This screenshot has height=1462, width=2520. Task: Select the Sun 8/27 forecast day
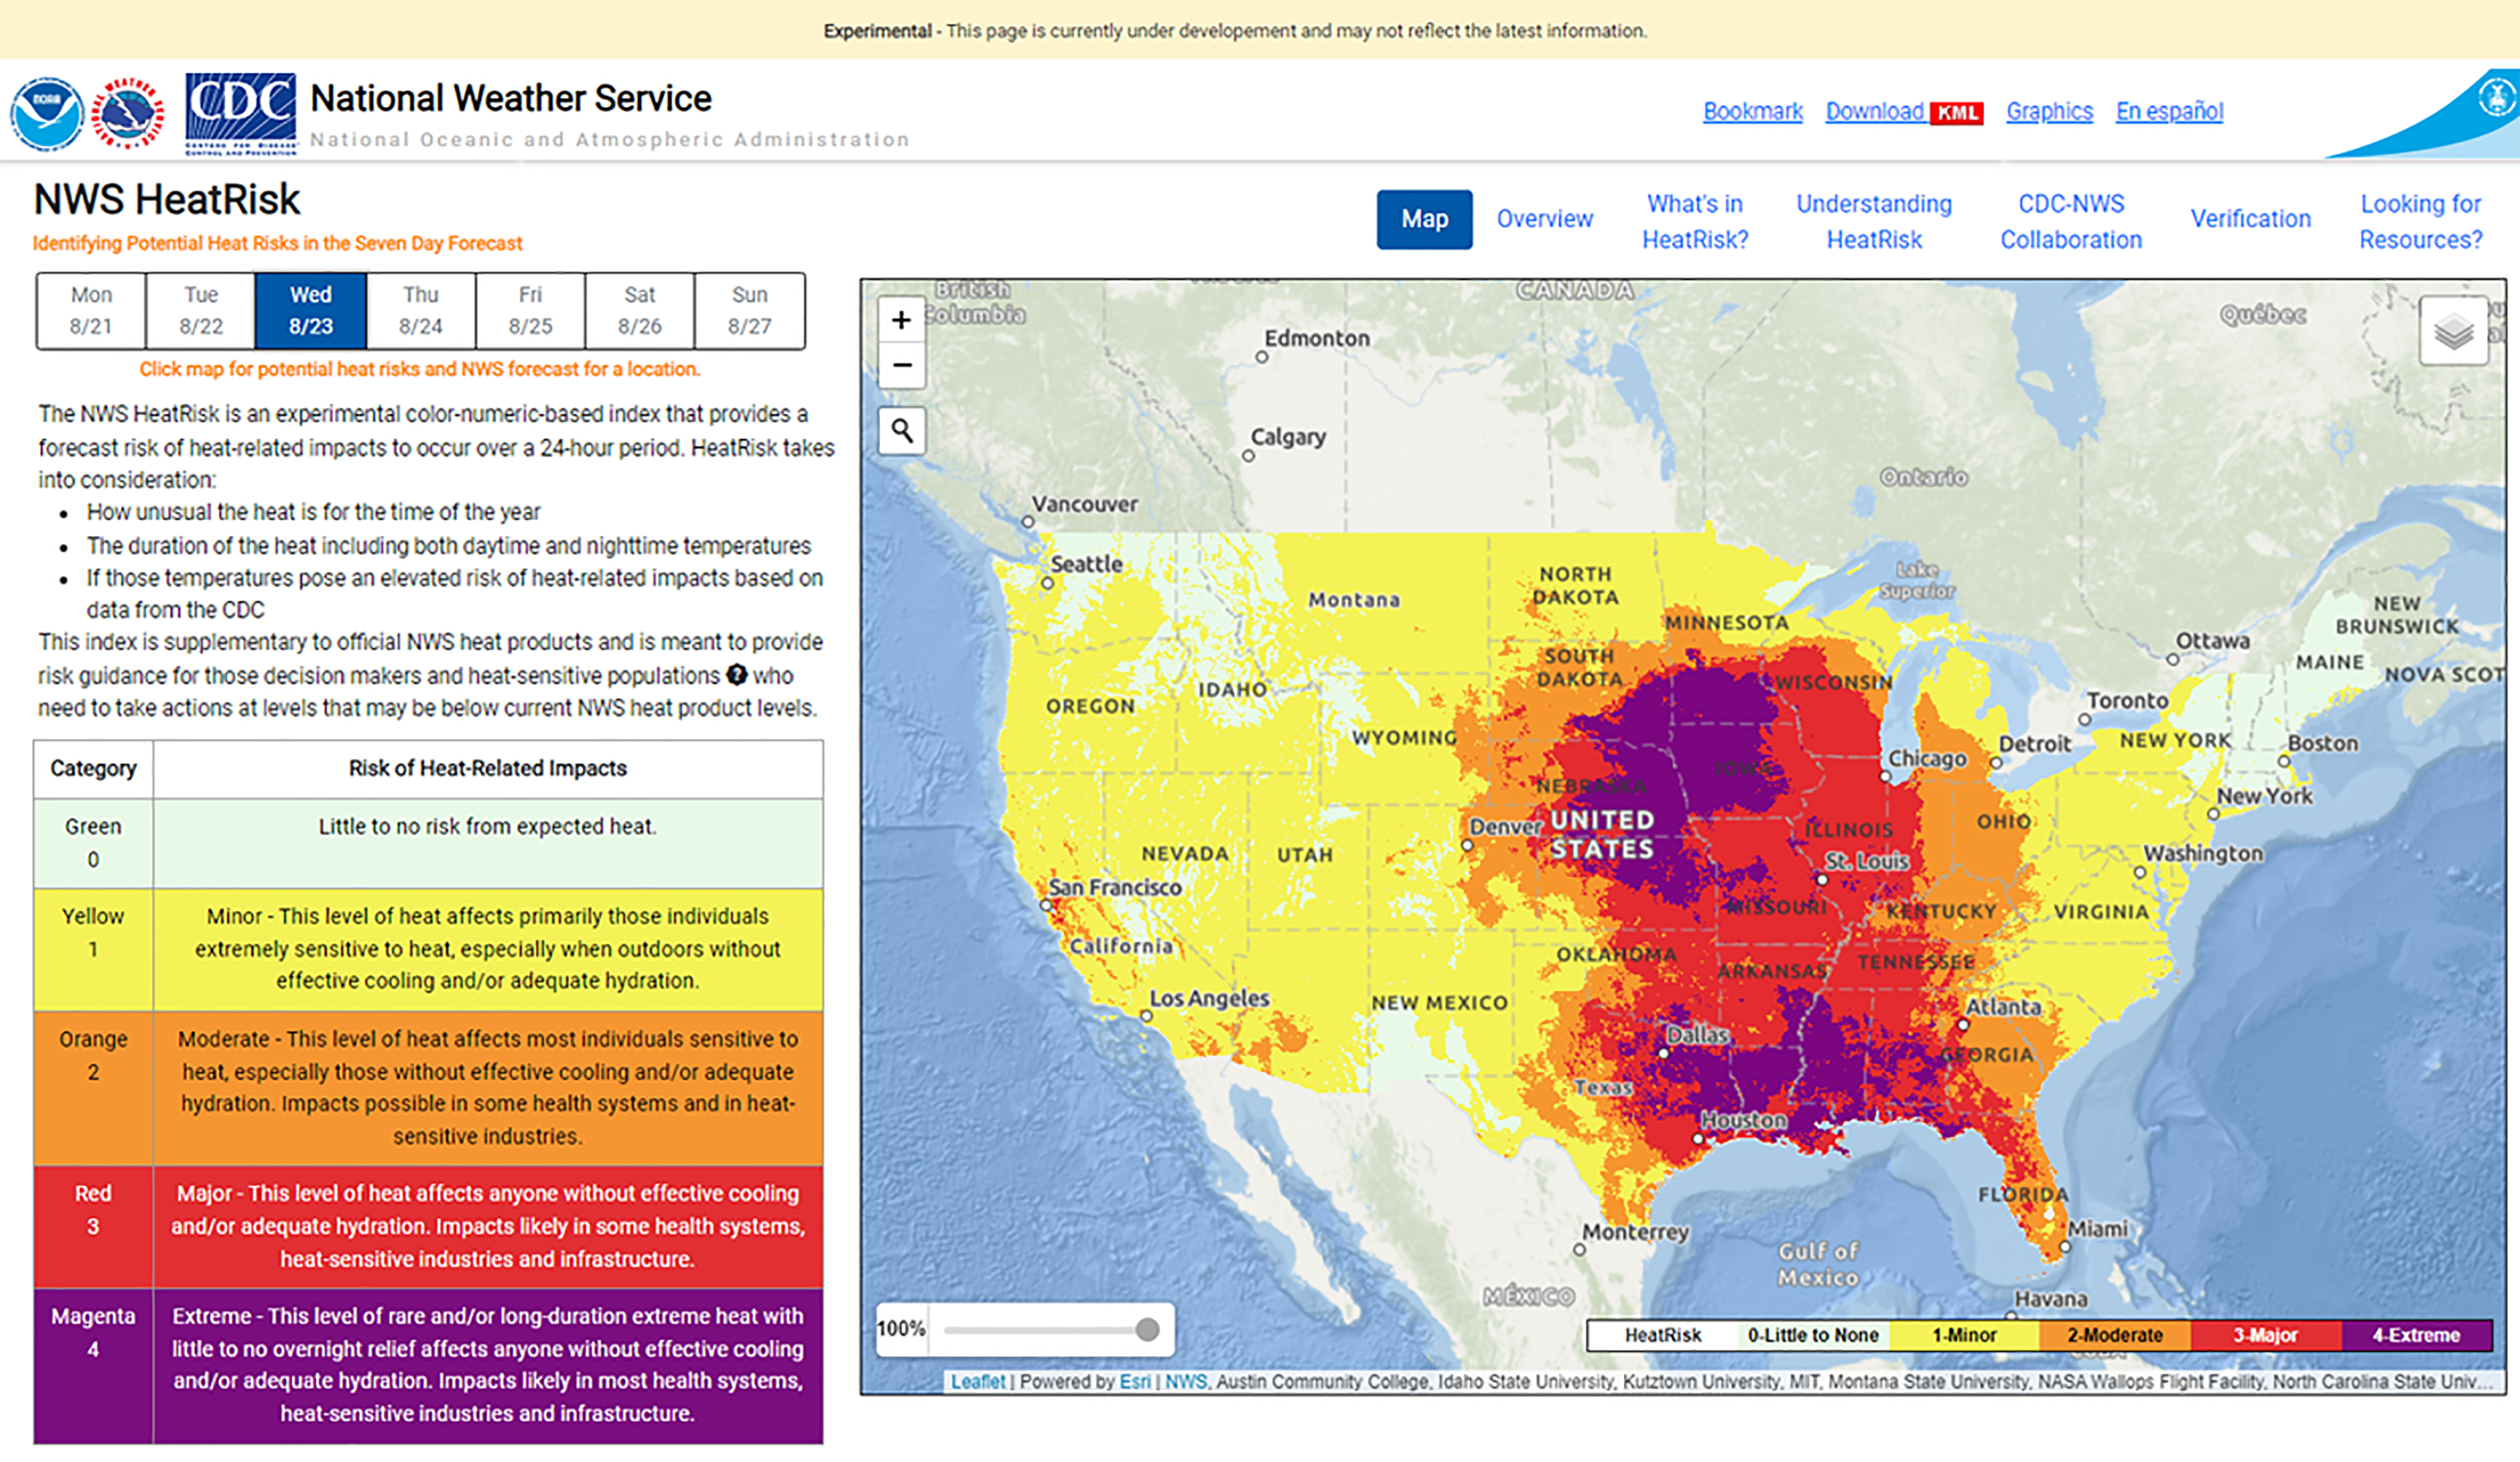749,310
